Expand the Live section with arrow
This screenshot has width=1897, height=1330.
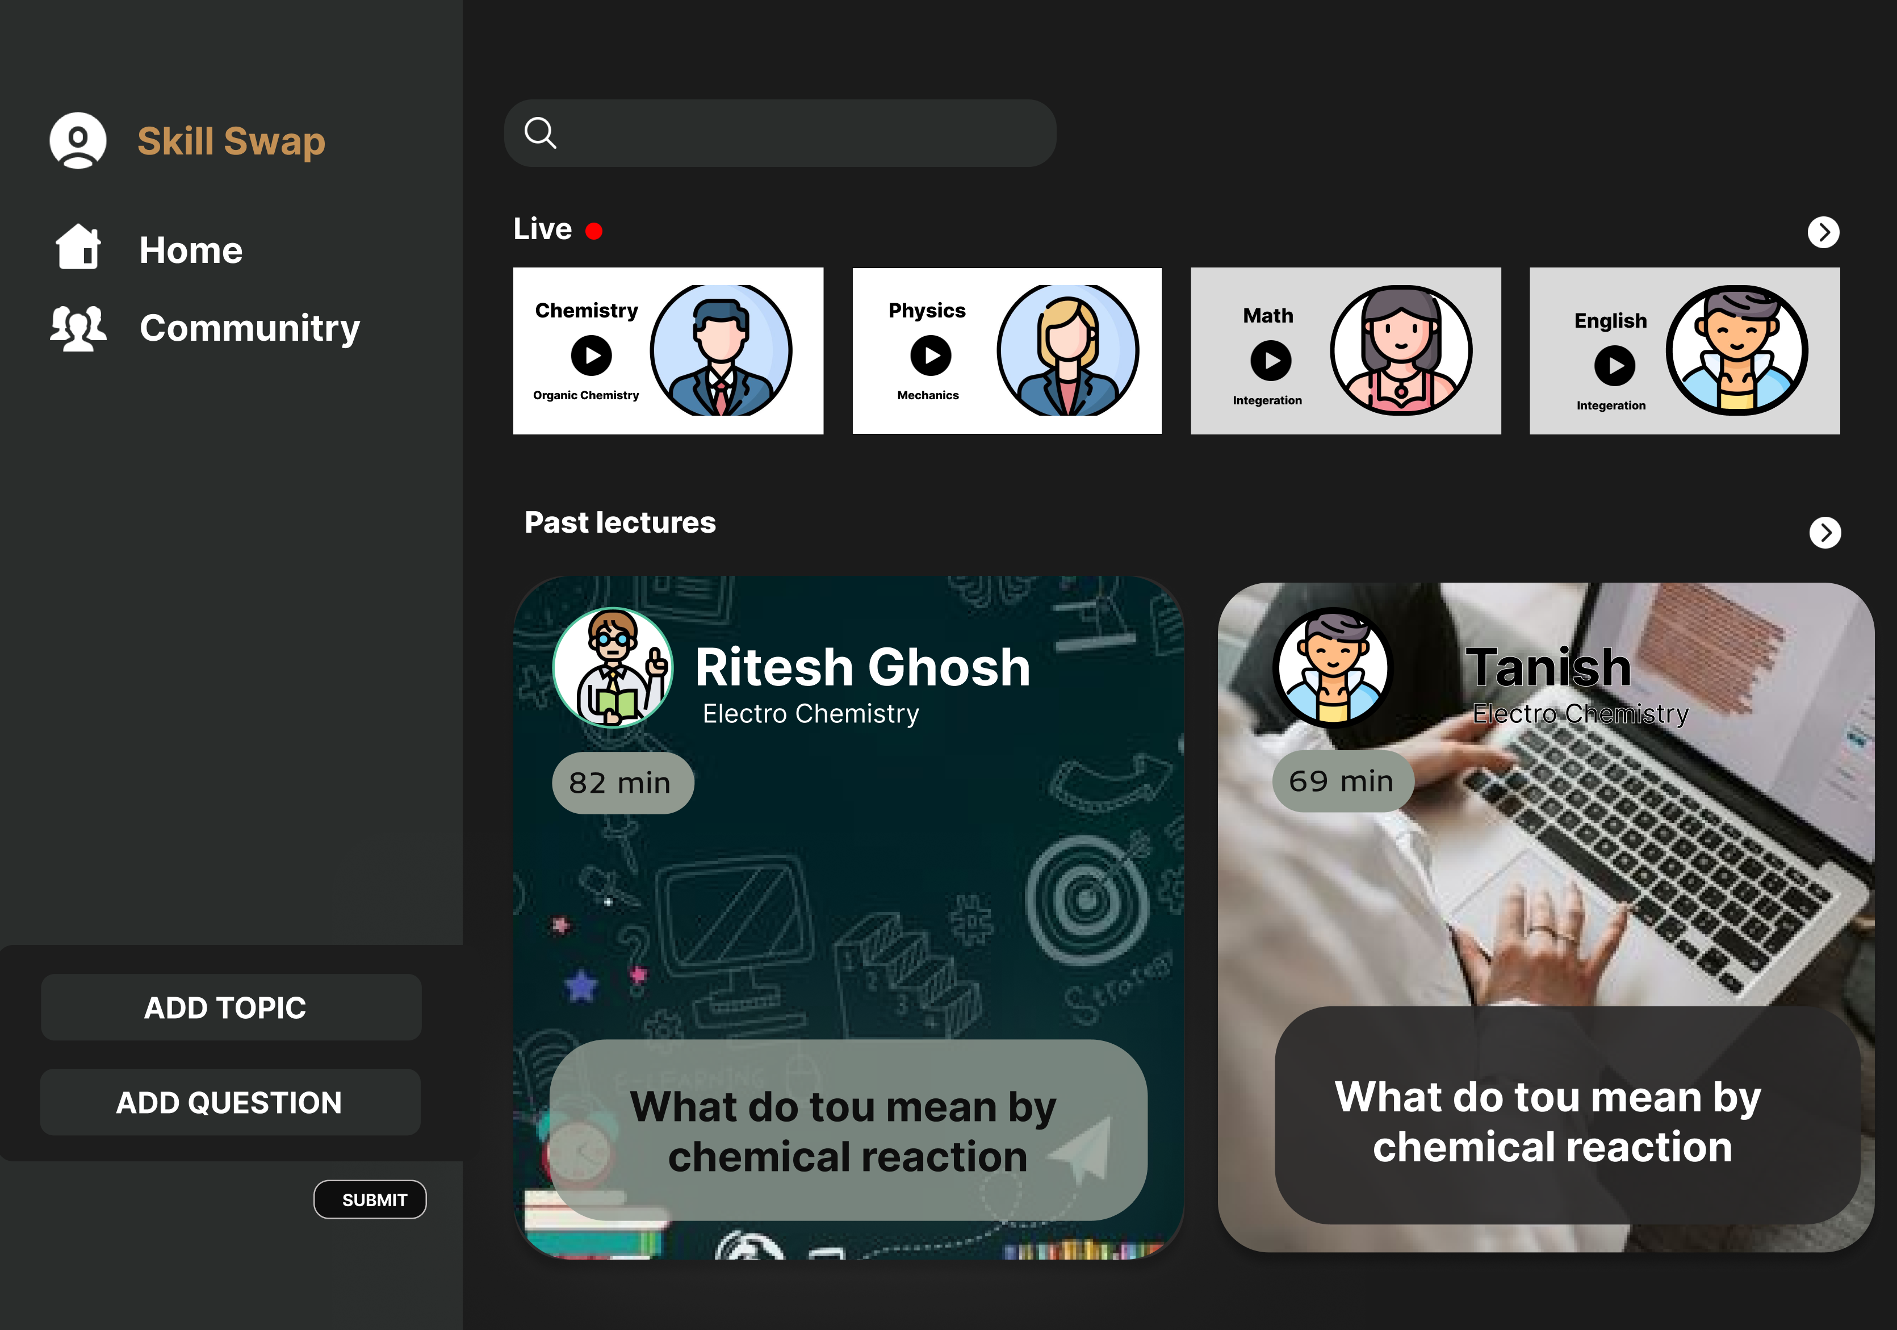click(x=1823, y=232)
